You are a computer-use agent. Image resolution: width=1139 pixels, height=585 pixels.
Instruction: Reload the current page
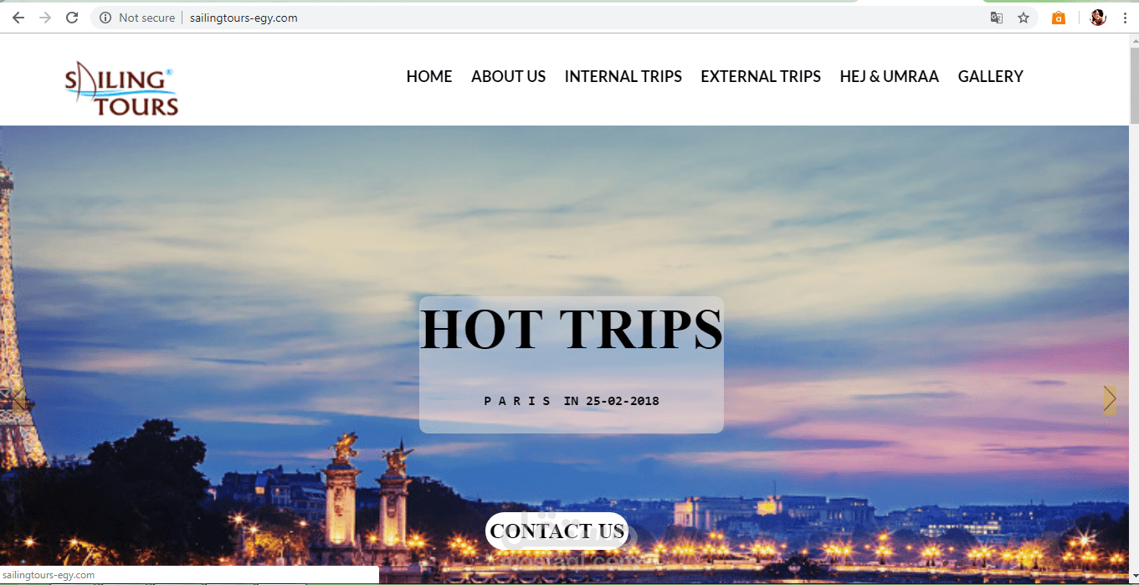click(x=72, y=18)
